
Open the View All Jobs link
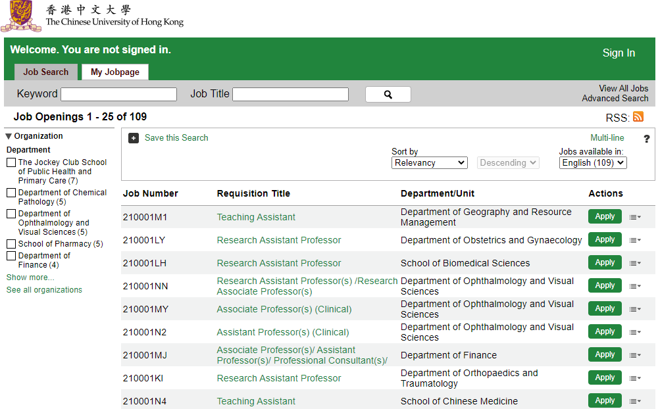tap(624, 89)
